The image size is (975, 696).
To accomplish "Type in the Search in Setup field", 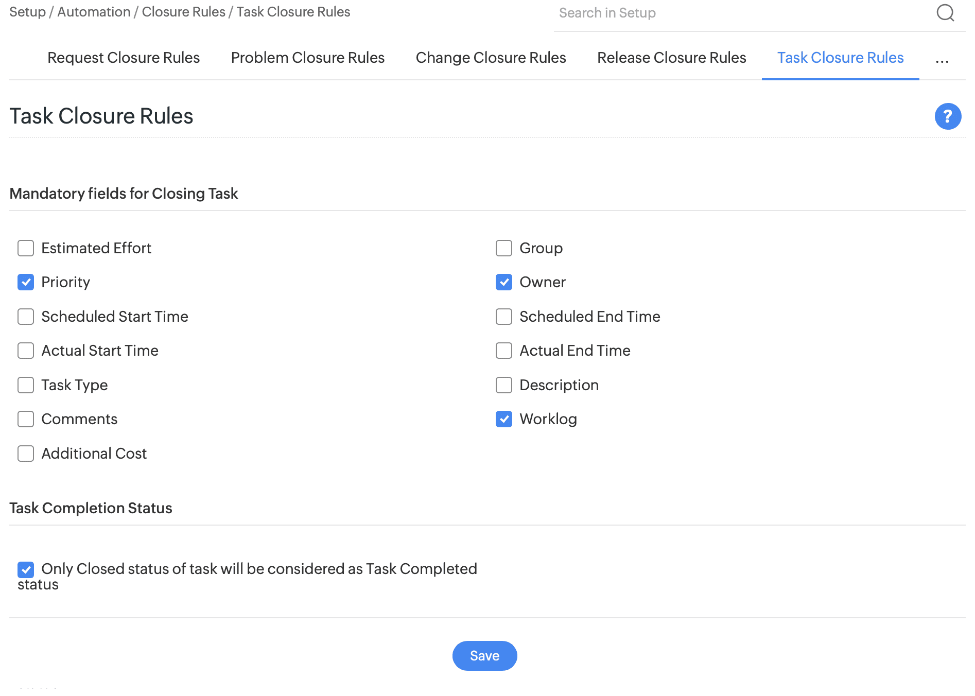I will [741, 13].
